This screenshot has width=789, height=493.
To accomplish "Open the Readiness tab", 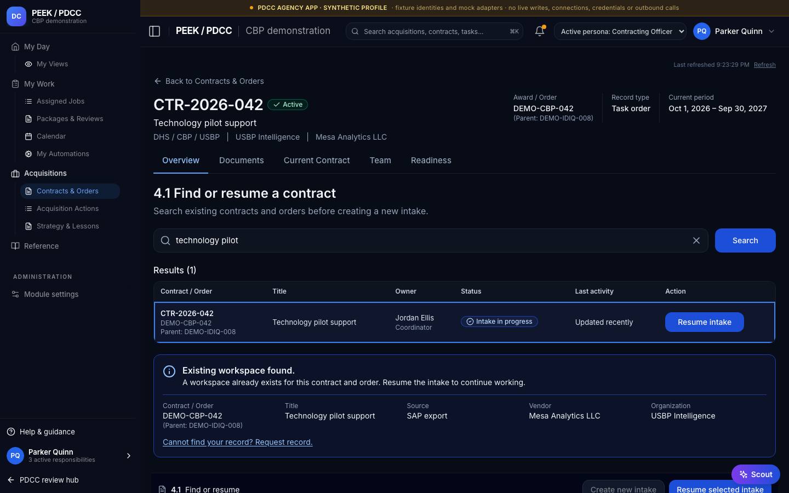I will (x=431, y=160).
